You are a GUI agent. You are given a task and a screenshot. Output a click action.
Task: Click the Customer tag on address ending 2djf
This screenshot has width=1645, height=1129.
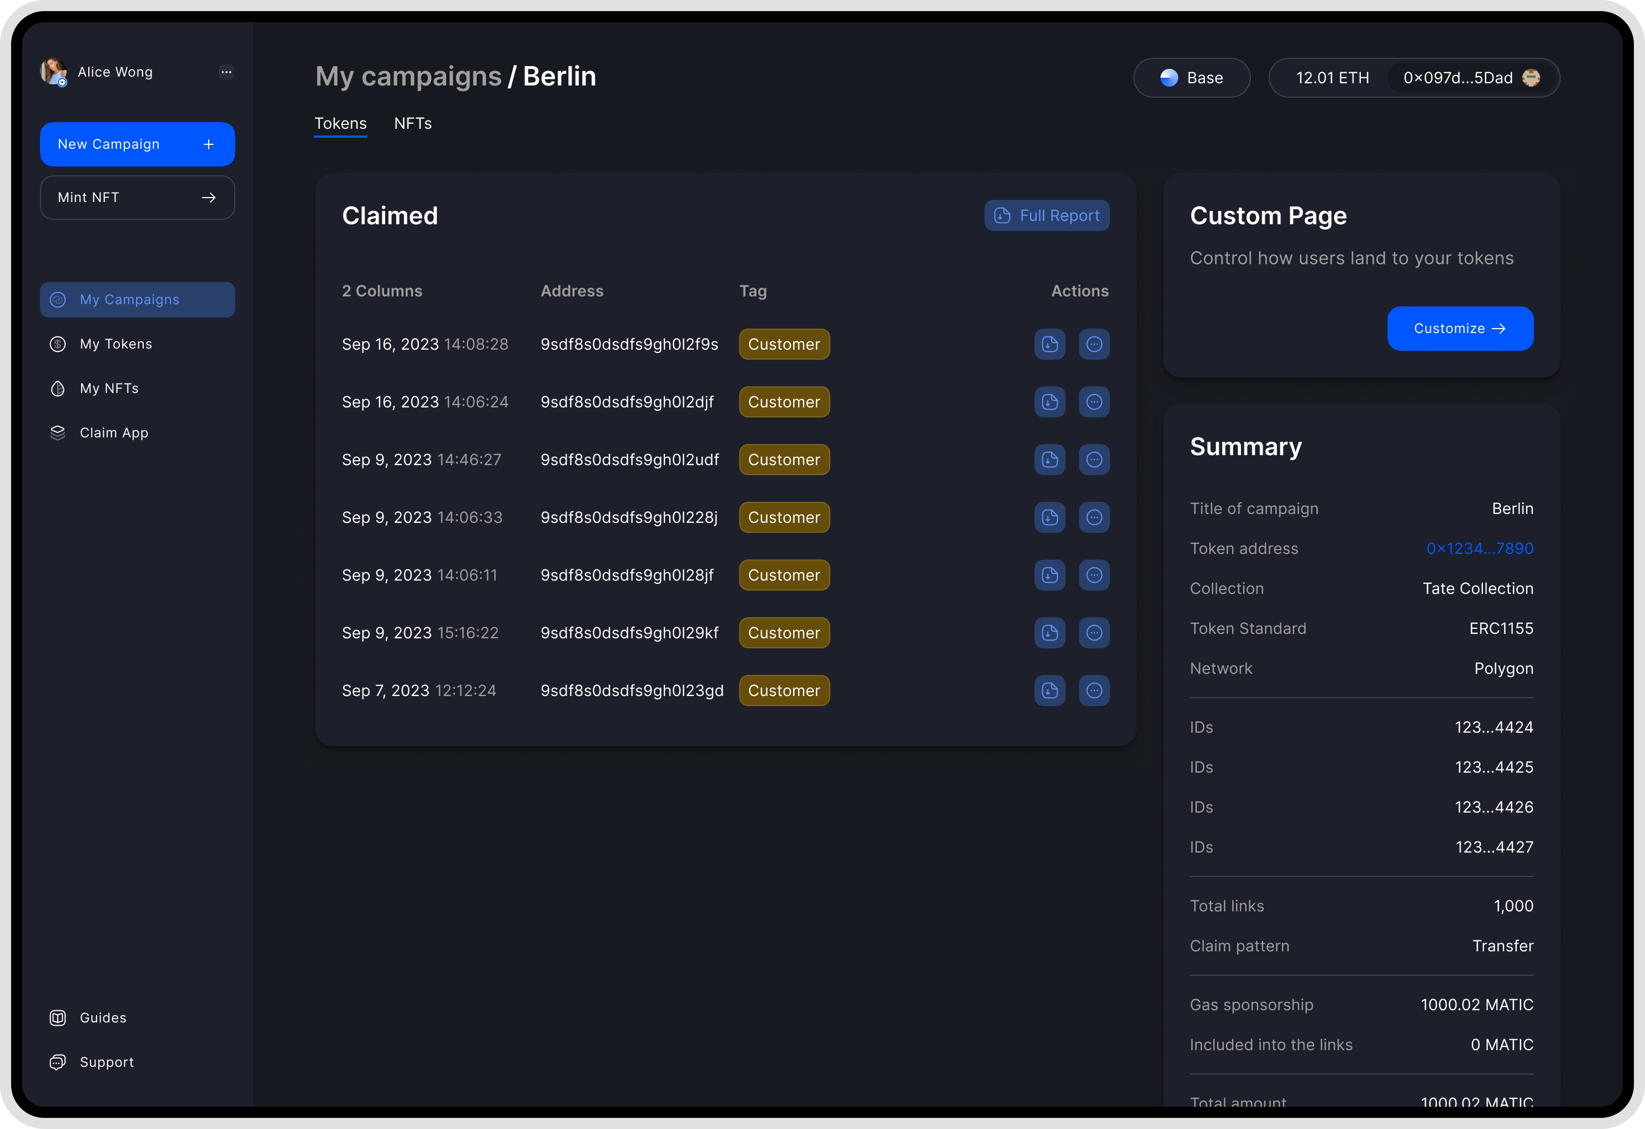[784, 402]
